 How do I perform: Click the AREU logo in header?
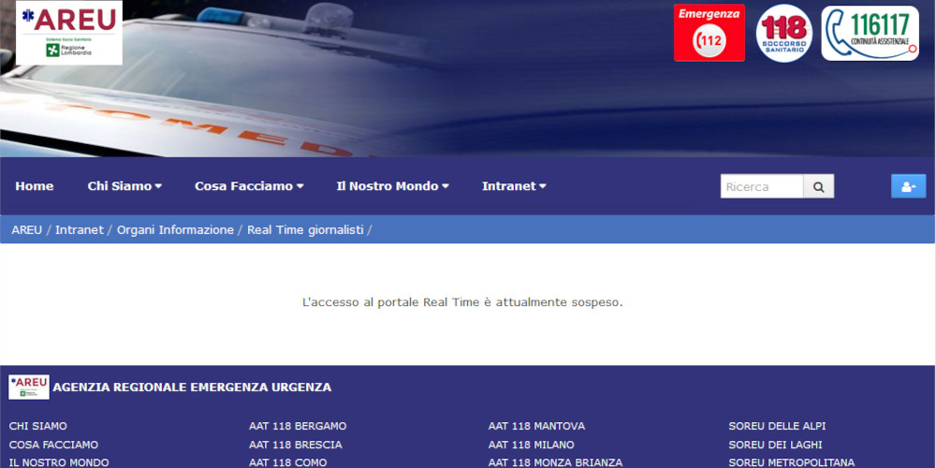(69, 33)
